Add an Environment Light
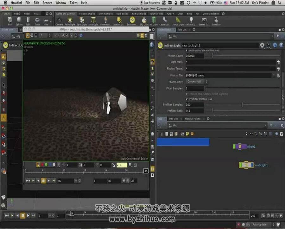The image size is (285, 229). point(132,21)
